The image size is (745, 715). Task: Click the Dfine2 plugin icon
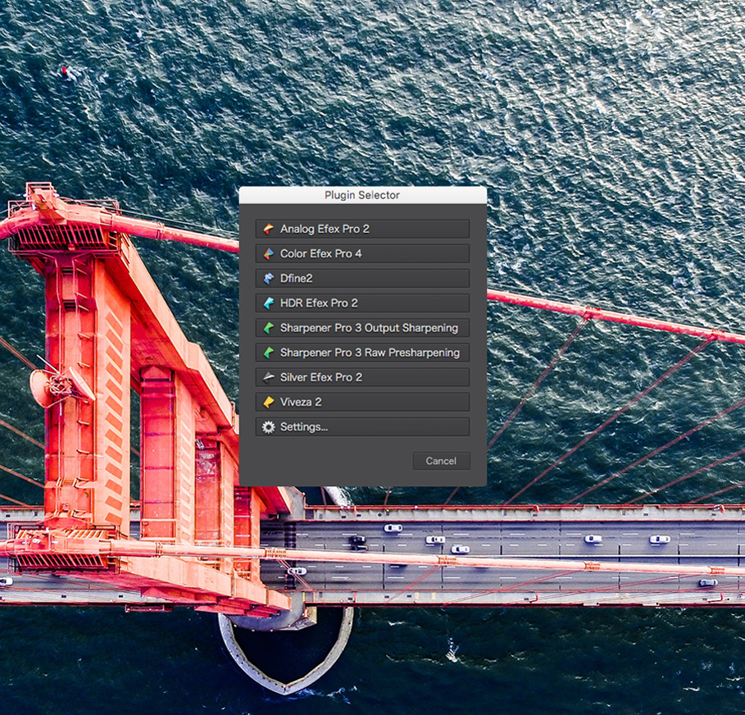(x=269, y=279)
